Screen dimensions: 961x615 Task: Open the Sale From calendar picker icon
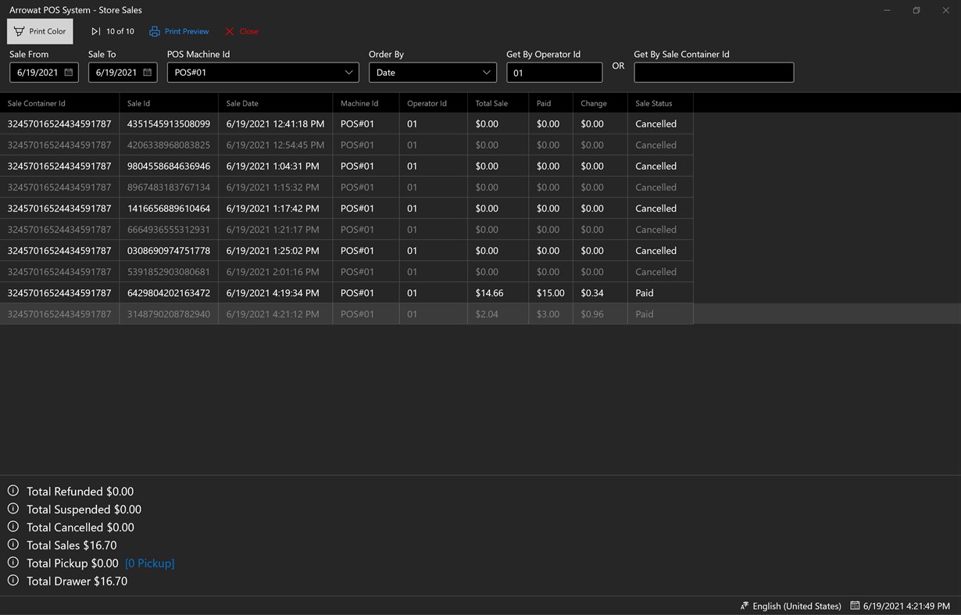pos(68,72)
